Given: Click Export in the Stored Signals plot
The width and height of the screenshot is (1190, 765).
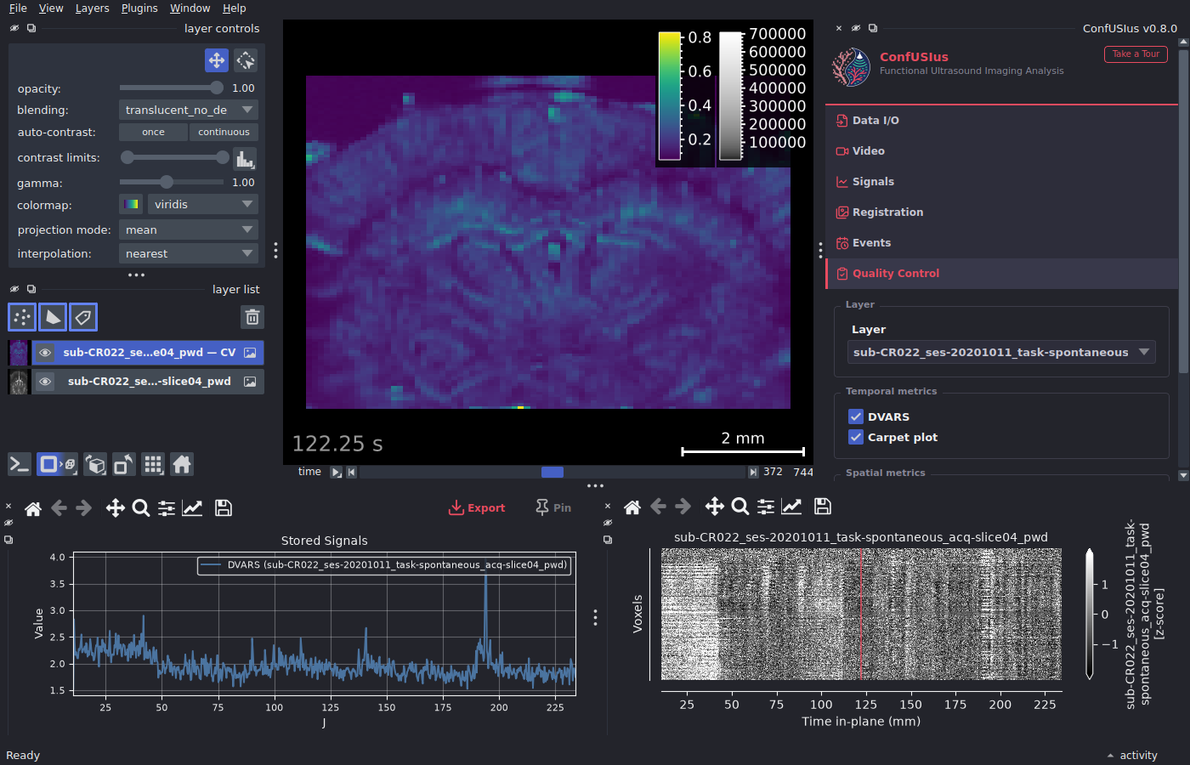Looking at the screenshot, I should (477, 507).
